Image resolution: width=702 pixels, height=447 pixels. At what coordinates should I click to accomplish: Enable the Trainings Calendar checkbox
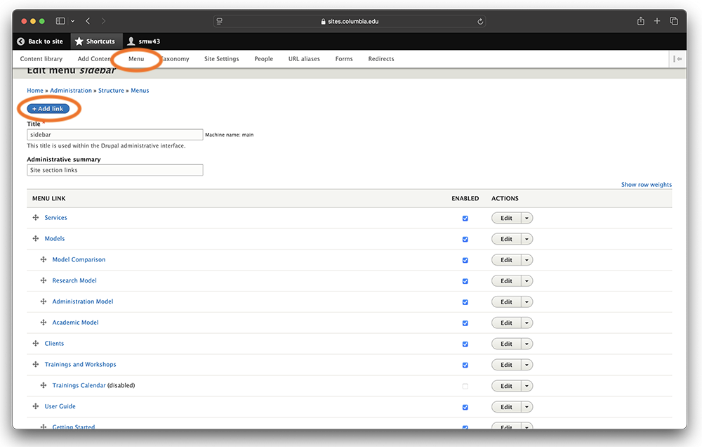click(x=465, y=385)
